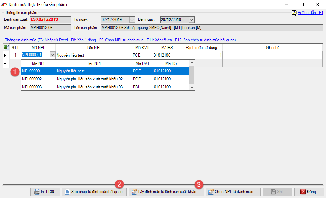Click the dropdown list scroll-down arrow
326x198 pixels.
(x=192, y=88)
